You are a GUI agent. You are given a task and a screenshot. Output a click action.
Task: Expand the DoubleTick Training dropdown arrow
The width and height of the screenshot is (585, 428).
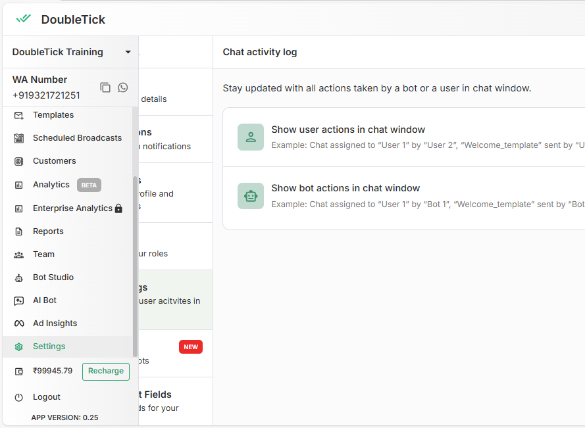tap(128, 52)
